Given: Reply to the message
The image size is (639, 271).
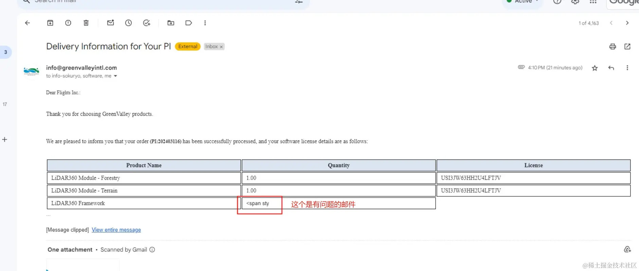Looking at the screenshot, I should [x=611, y=68].
